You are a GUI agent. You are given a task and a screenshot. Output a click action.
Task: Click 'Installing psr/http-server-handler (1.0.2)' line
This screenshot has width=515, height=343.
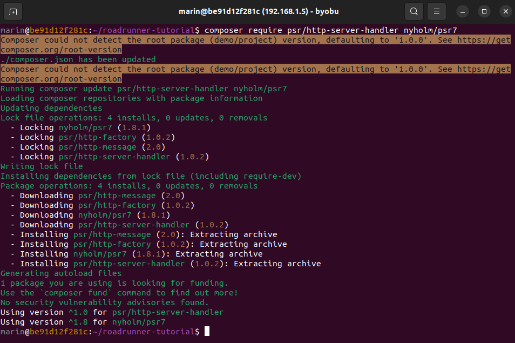pyautogui.click(x=166, y=264)
